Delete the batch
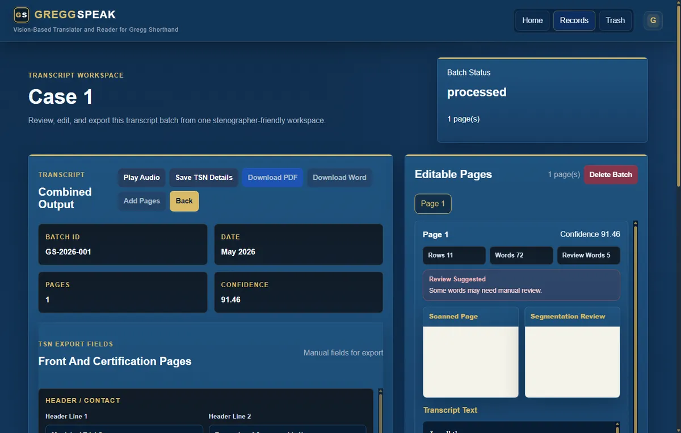 pos(611,175)
